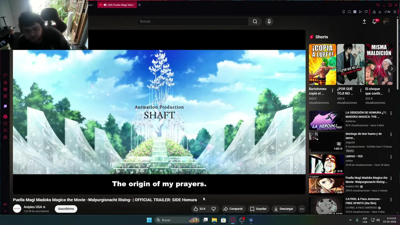Open menu for LA OBSESIÓN DE HOMURA video
The width and height of the screenshot is (400, 225).
pos(391,113)
